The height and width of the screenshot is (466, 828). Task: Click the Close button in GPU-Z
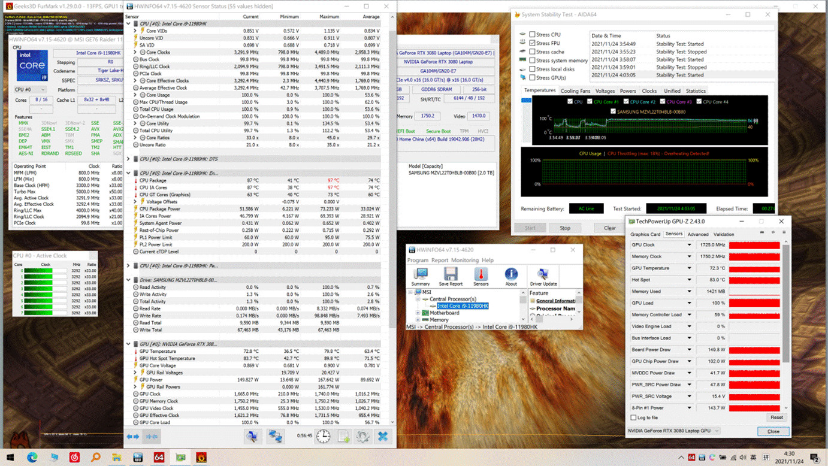click(773, 431)
